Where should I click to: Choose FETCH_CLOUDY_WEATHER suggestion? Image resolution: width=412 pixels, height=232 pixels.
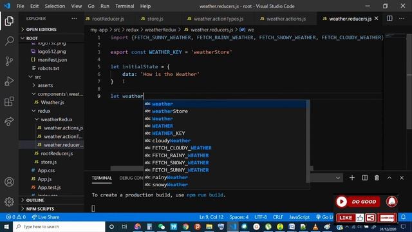point(225,148)
